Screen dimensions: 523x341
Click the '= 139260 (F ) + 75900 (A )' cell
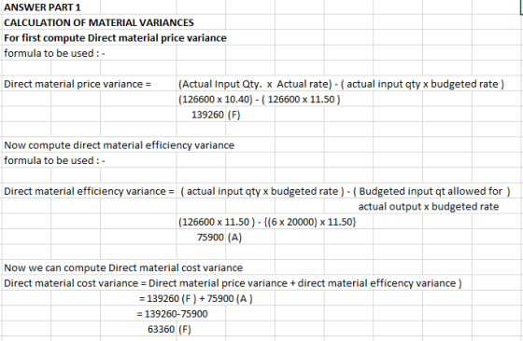pyautogui.click(x=196, y=298)
